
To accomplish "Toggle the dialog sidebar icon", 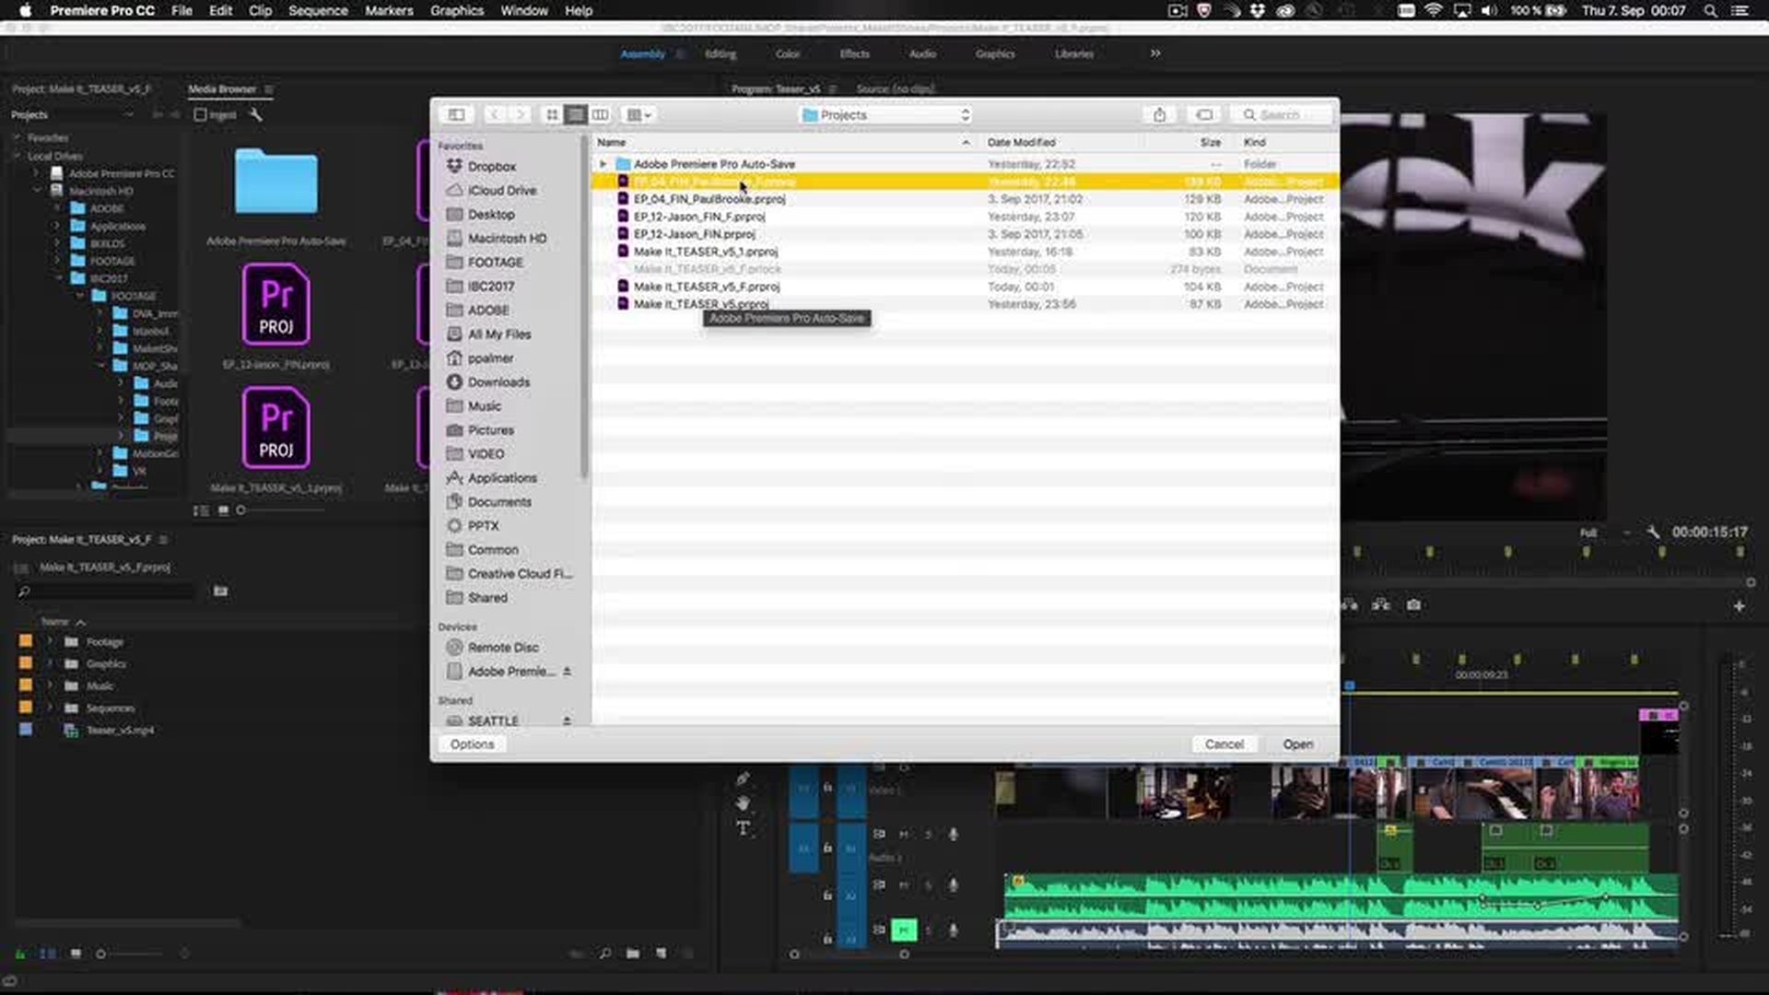I will click(x=456, y=114).
